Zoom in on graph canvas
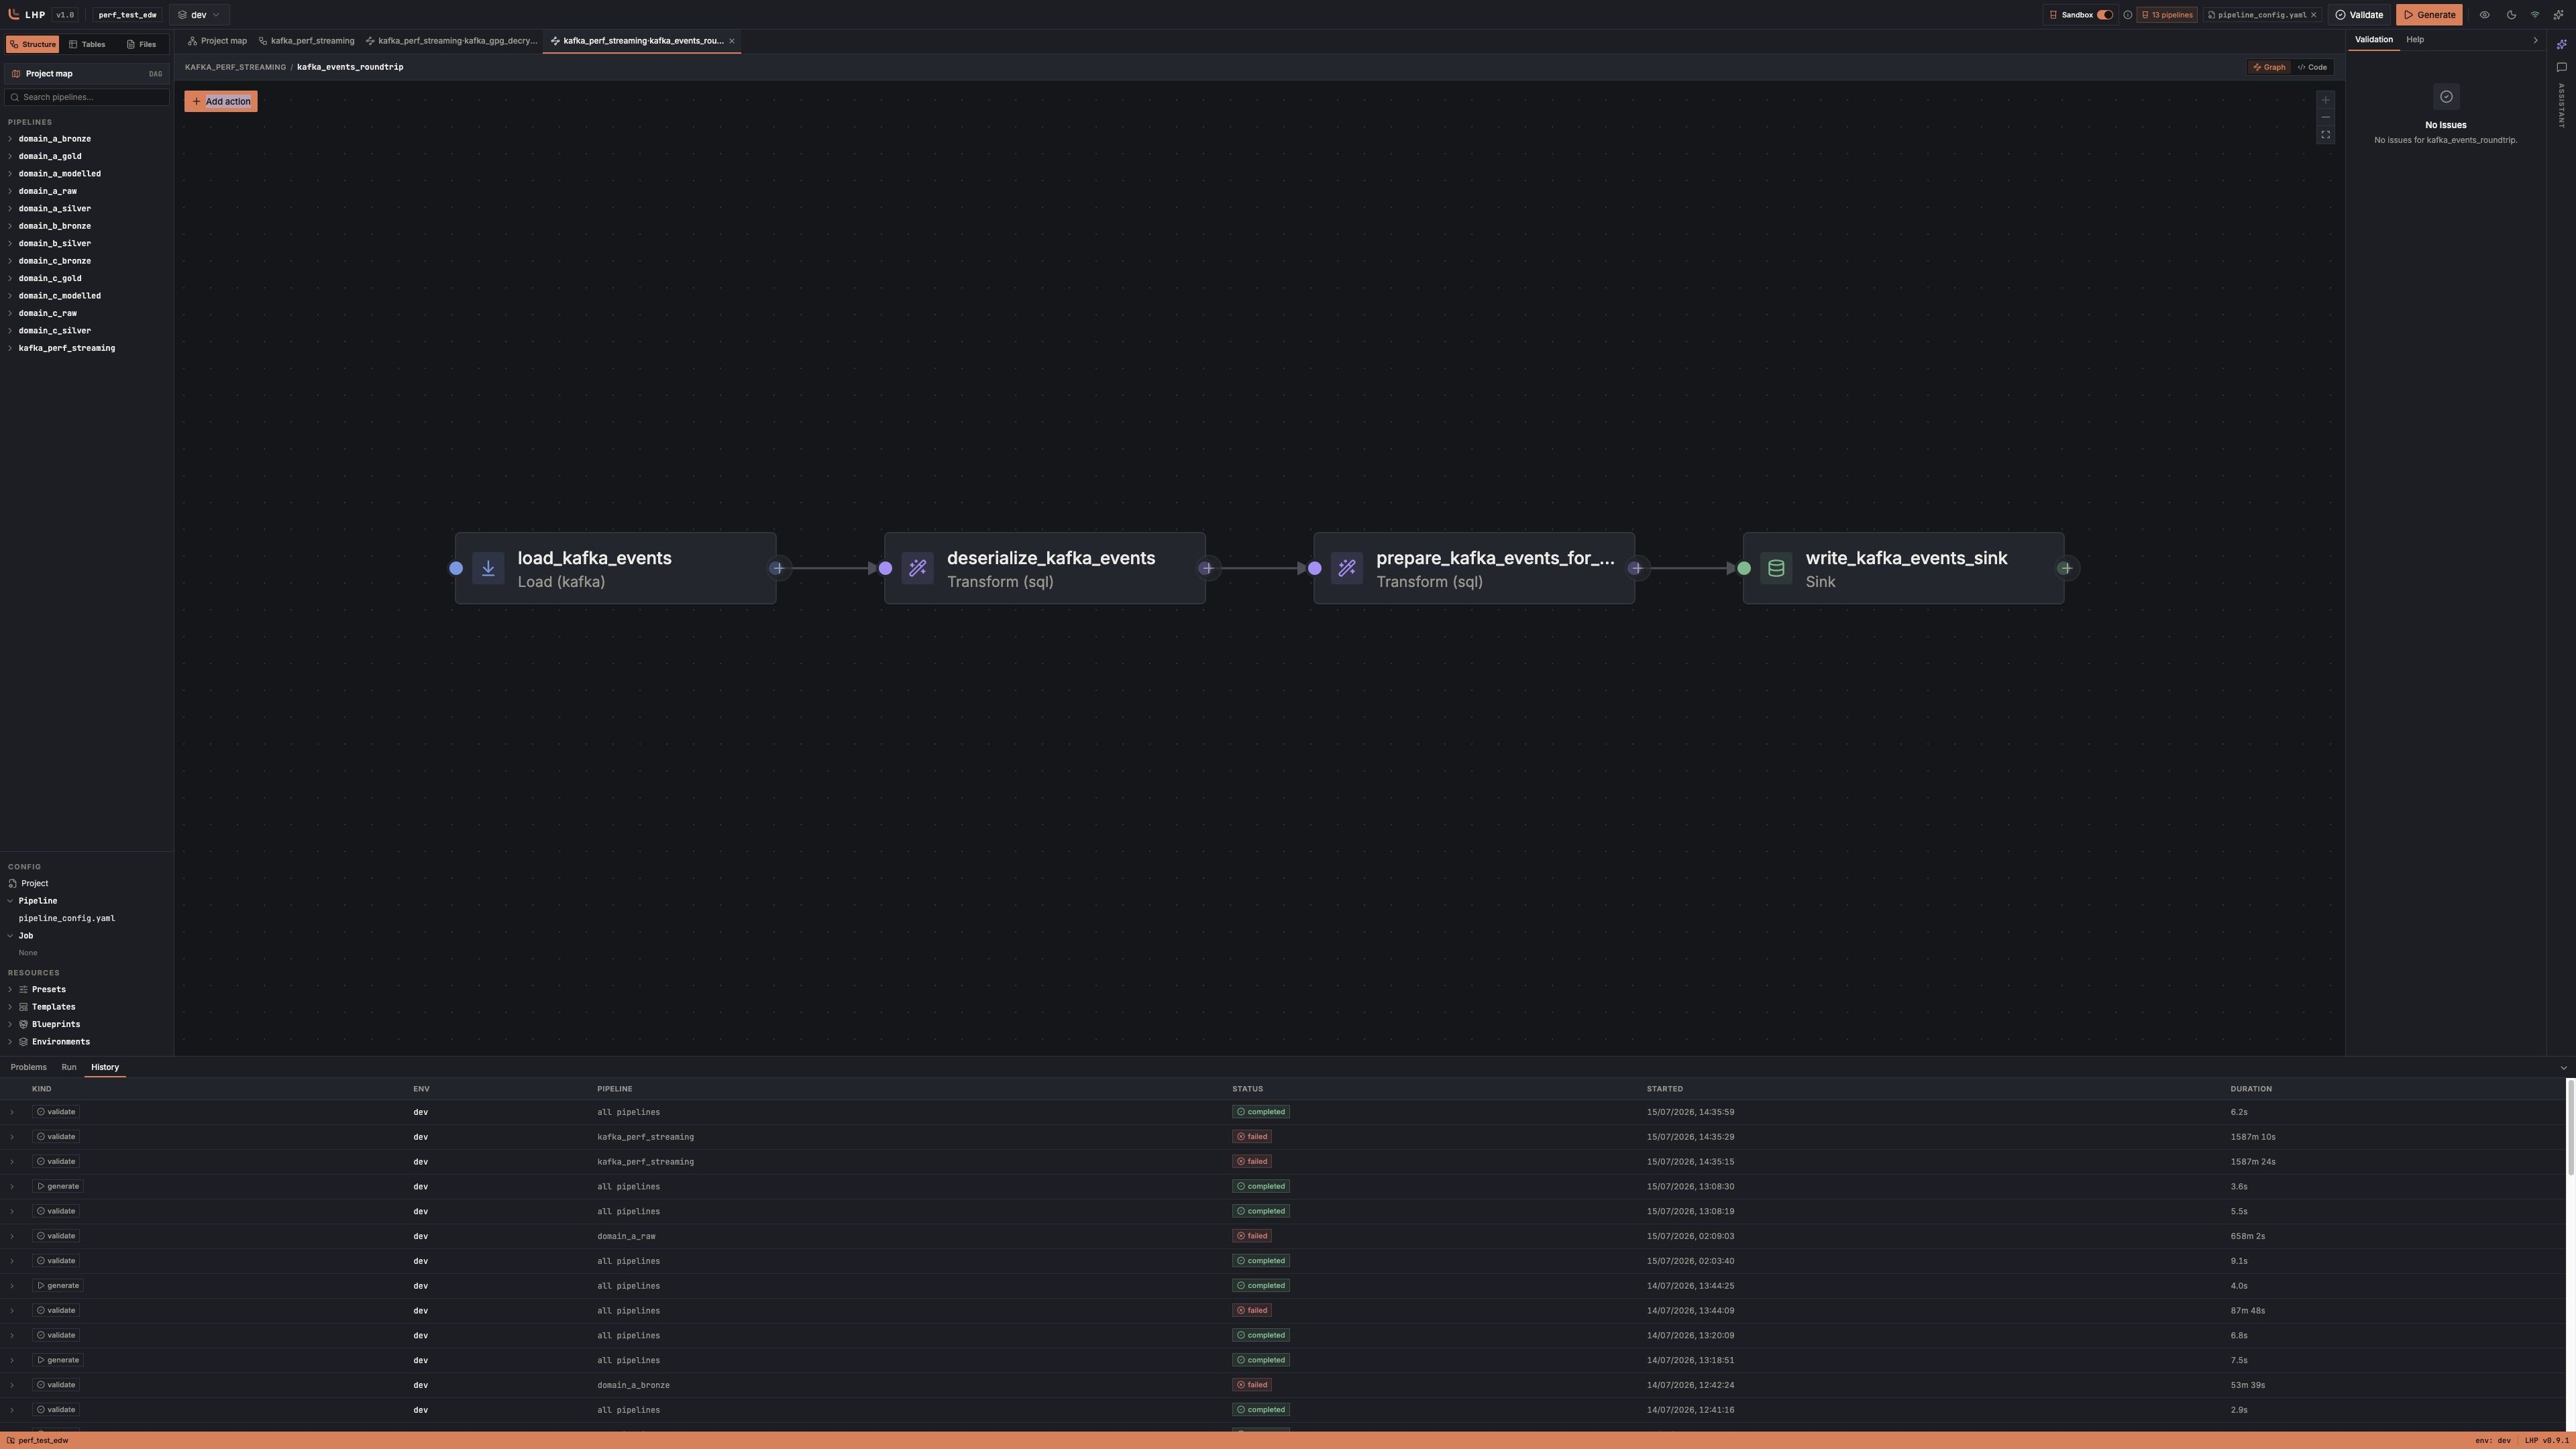Viewport: 2576px width, 1449px height. click(x=2325, y=100)
